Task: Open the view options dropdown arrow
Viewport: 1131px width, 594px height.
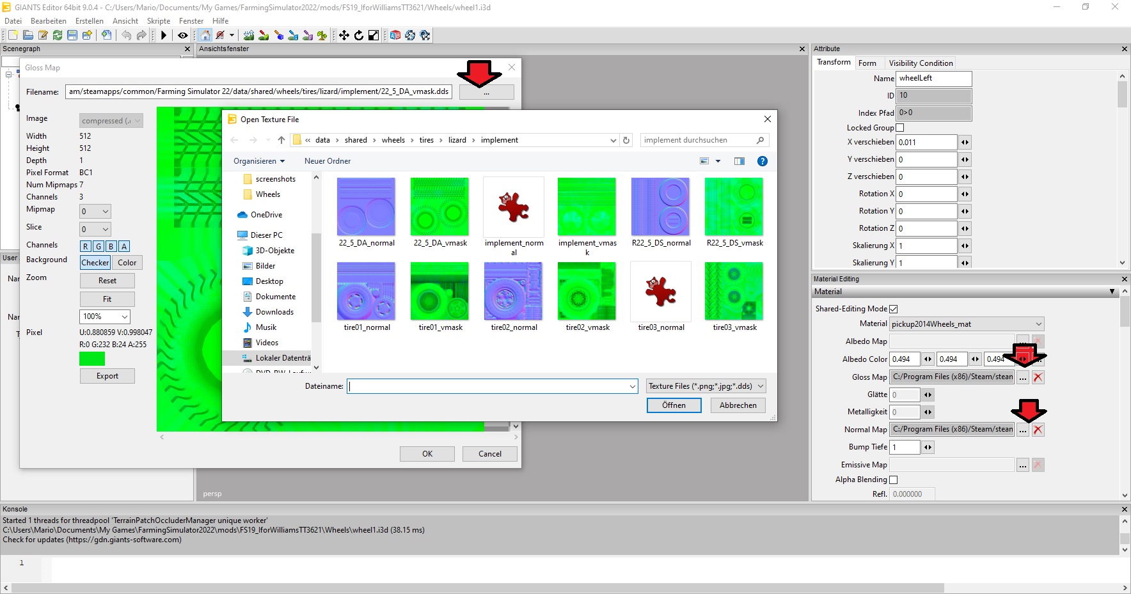Action: pyautogui.click(x=718, y=161)
